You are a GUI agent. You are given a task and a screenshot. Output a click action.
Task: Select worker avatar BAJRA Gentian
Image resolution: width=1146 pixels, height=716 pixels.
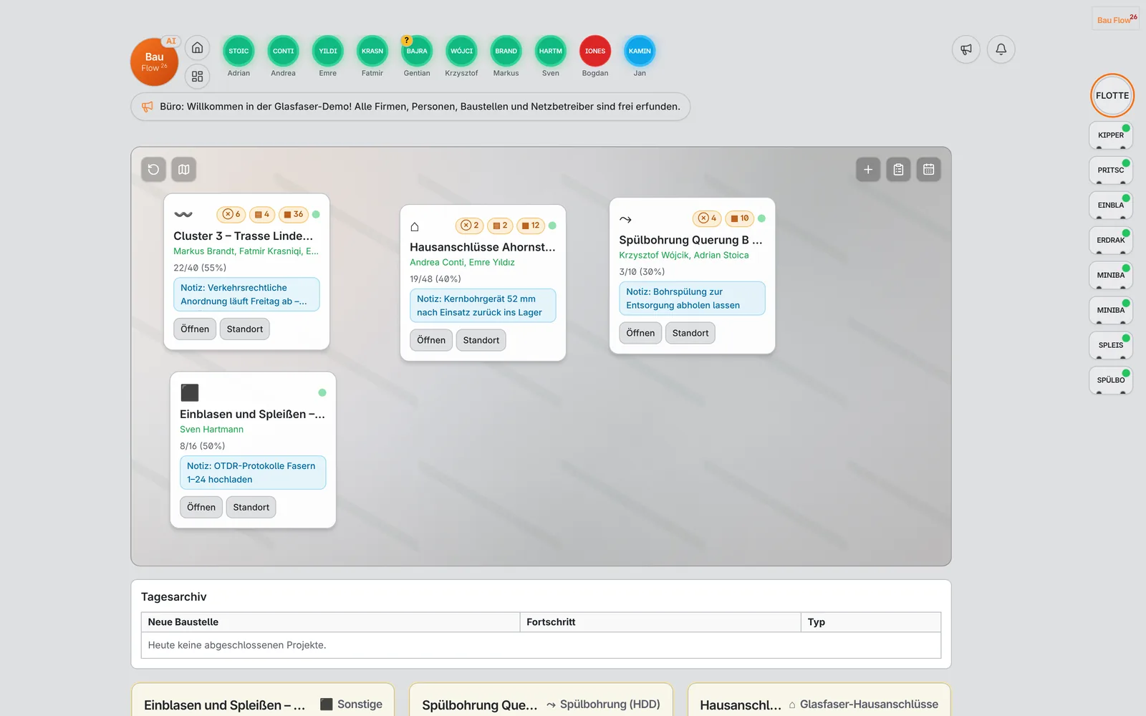point(417,51)
